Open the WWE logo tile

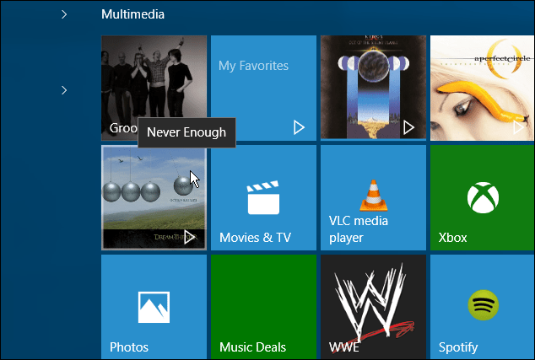(373, 307)
